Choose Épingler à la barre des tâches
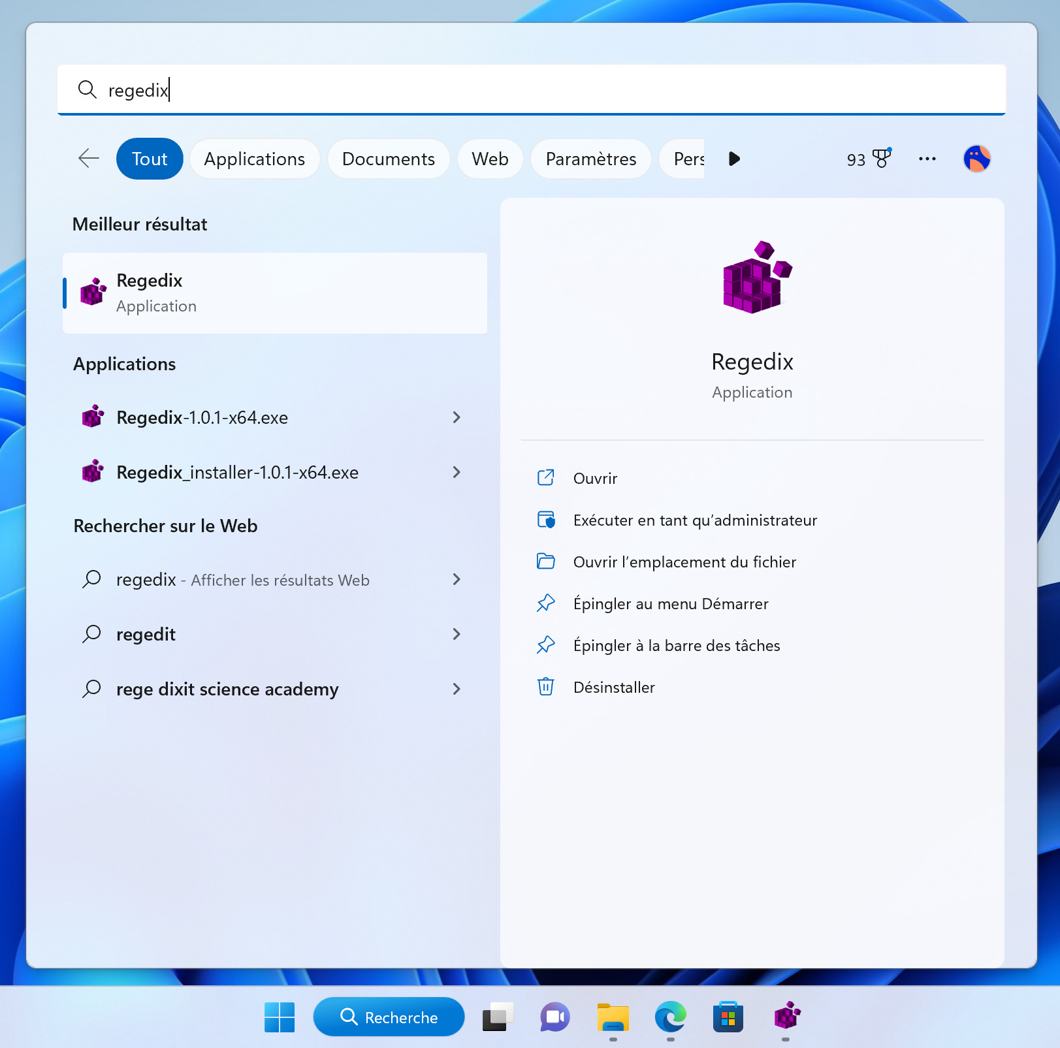The width and height of the screenshot is (1060, 1048). click(677, 646)
